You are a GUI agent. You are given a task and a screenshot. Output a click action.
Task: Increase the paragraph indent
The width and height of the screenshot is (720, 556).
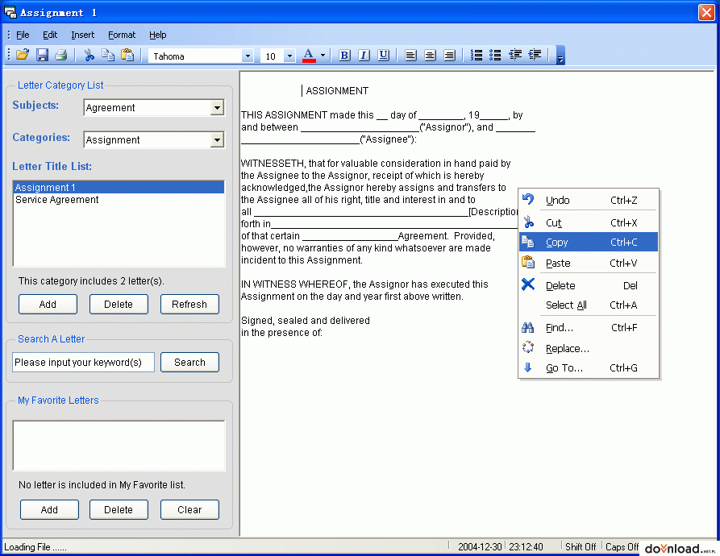click(x=535, y=56)
